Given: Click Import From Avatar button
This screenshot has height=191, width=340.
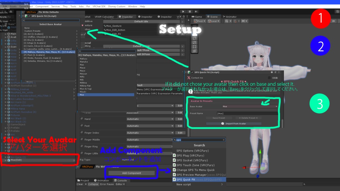Looking at the screenshot, I should (233, 124).
